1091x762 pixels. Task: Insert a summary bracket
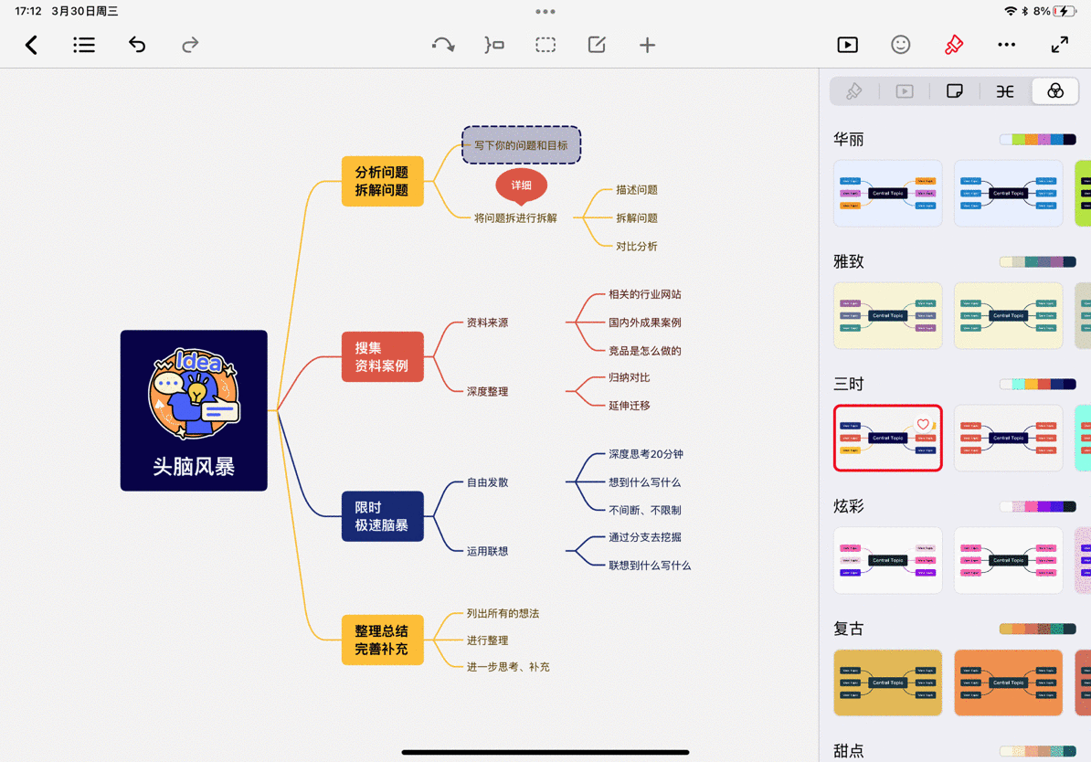494,44
